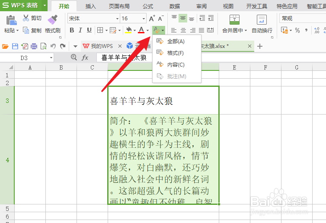Switch to the 审阅 ribbon tab
Viewport: 326px width, 223px height.
pyautogui.click(x=201, y=6)
